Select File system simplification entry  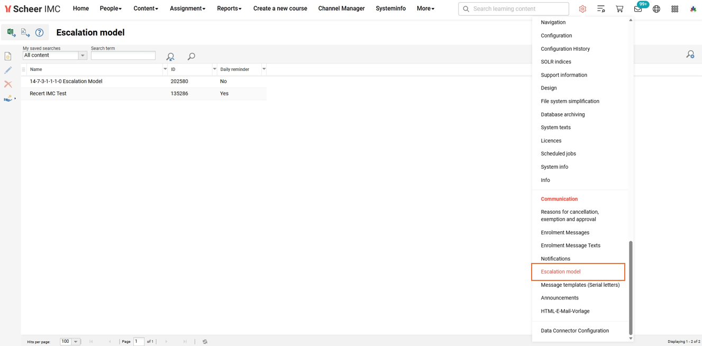tap(570, 101)
